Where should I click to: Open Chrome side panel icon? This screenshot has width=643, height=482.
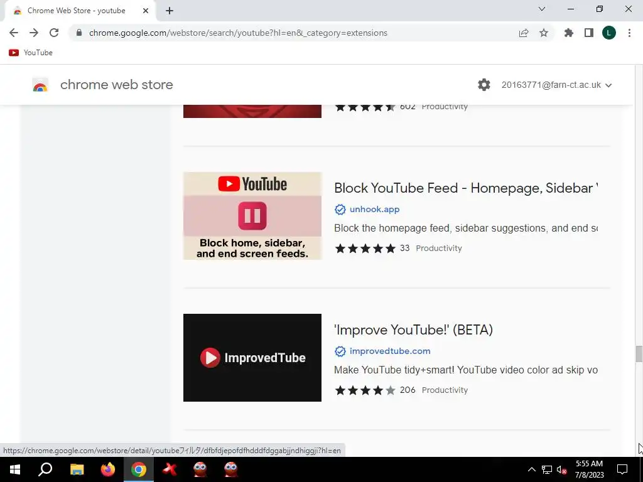point(589,33)
